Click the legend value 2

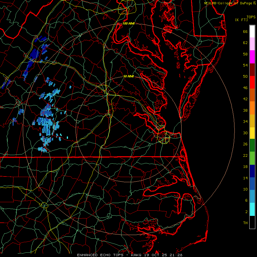coord(246,212)
